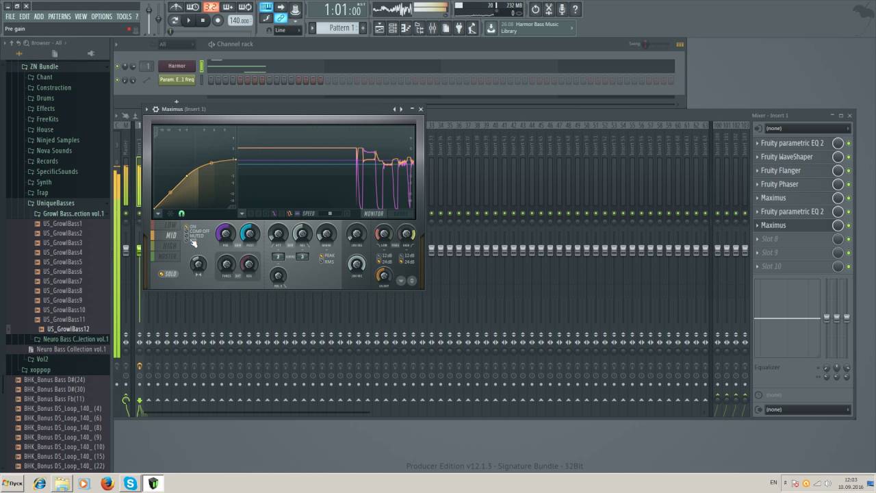The width and height of the screenshot is (876, 493).
Task: Click the round down-arrow button in Maximus
Action: (x=401, y=281)
